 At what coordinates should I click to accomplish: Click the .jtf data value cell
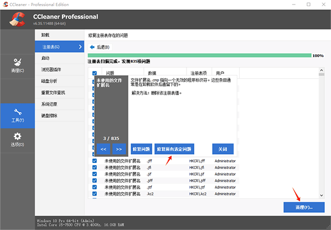(x=149, y=187)
